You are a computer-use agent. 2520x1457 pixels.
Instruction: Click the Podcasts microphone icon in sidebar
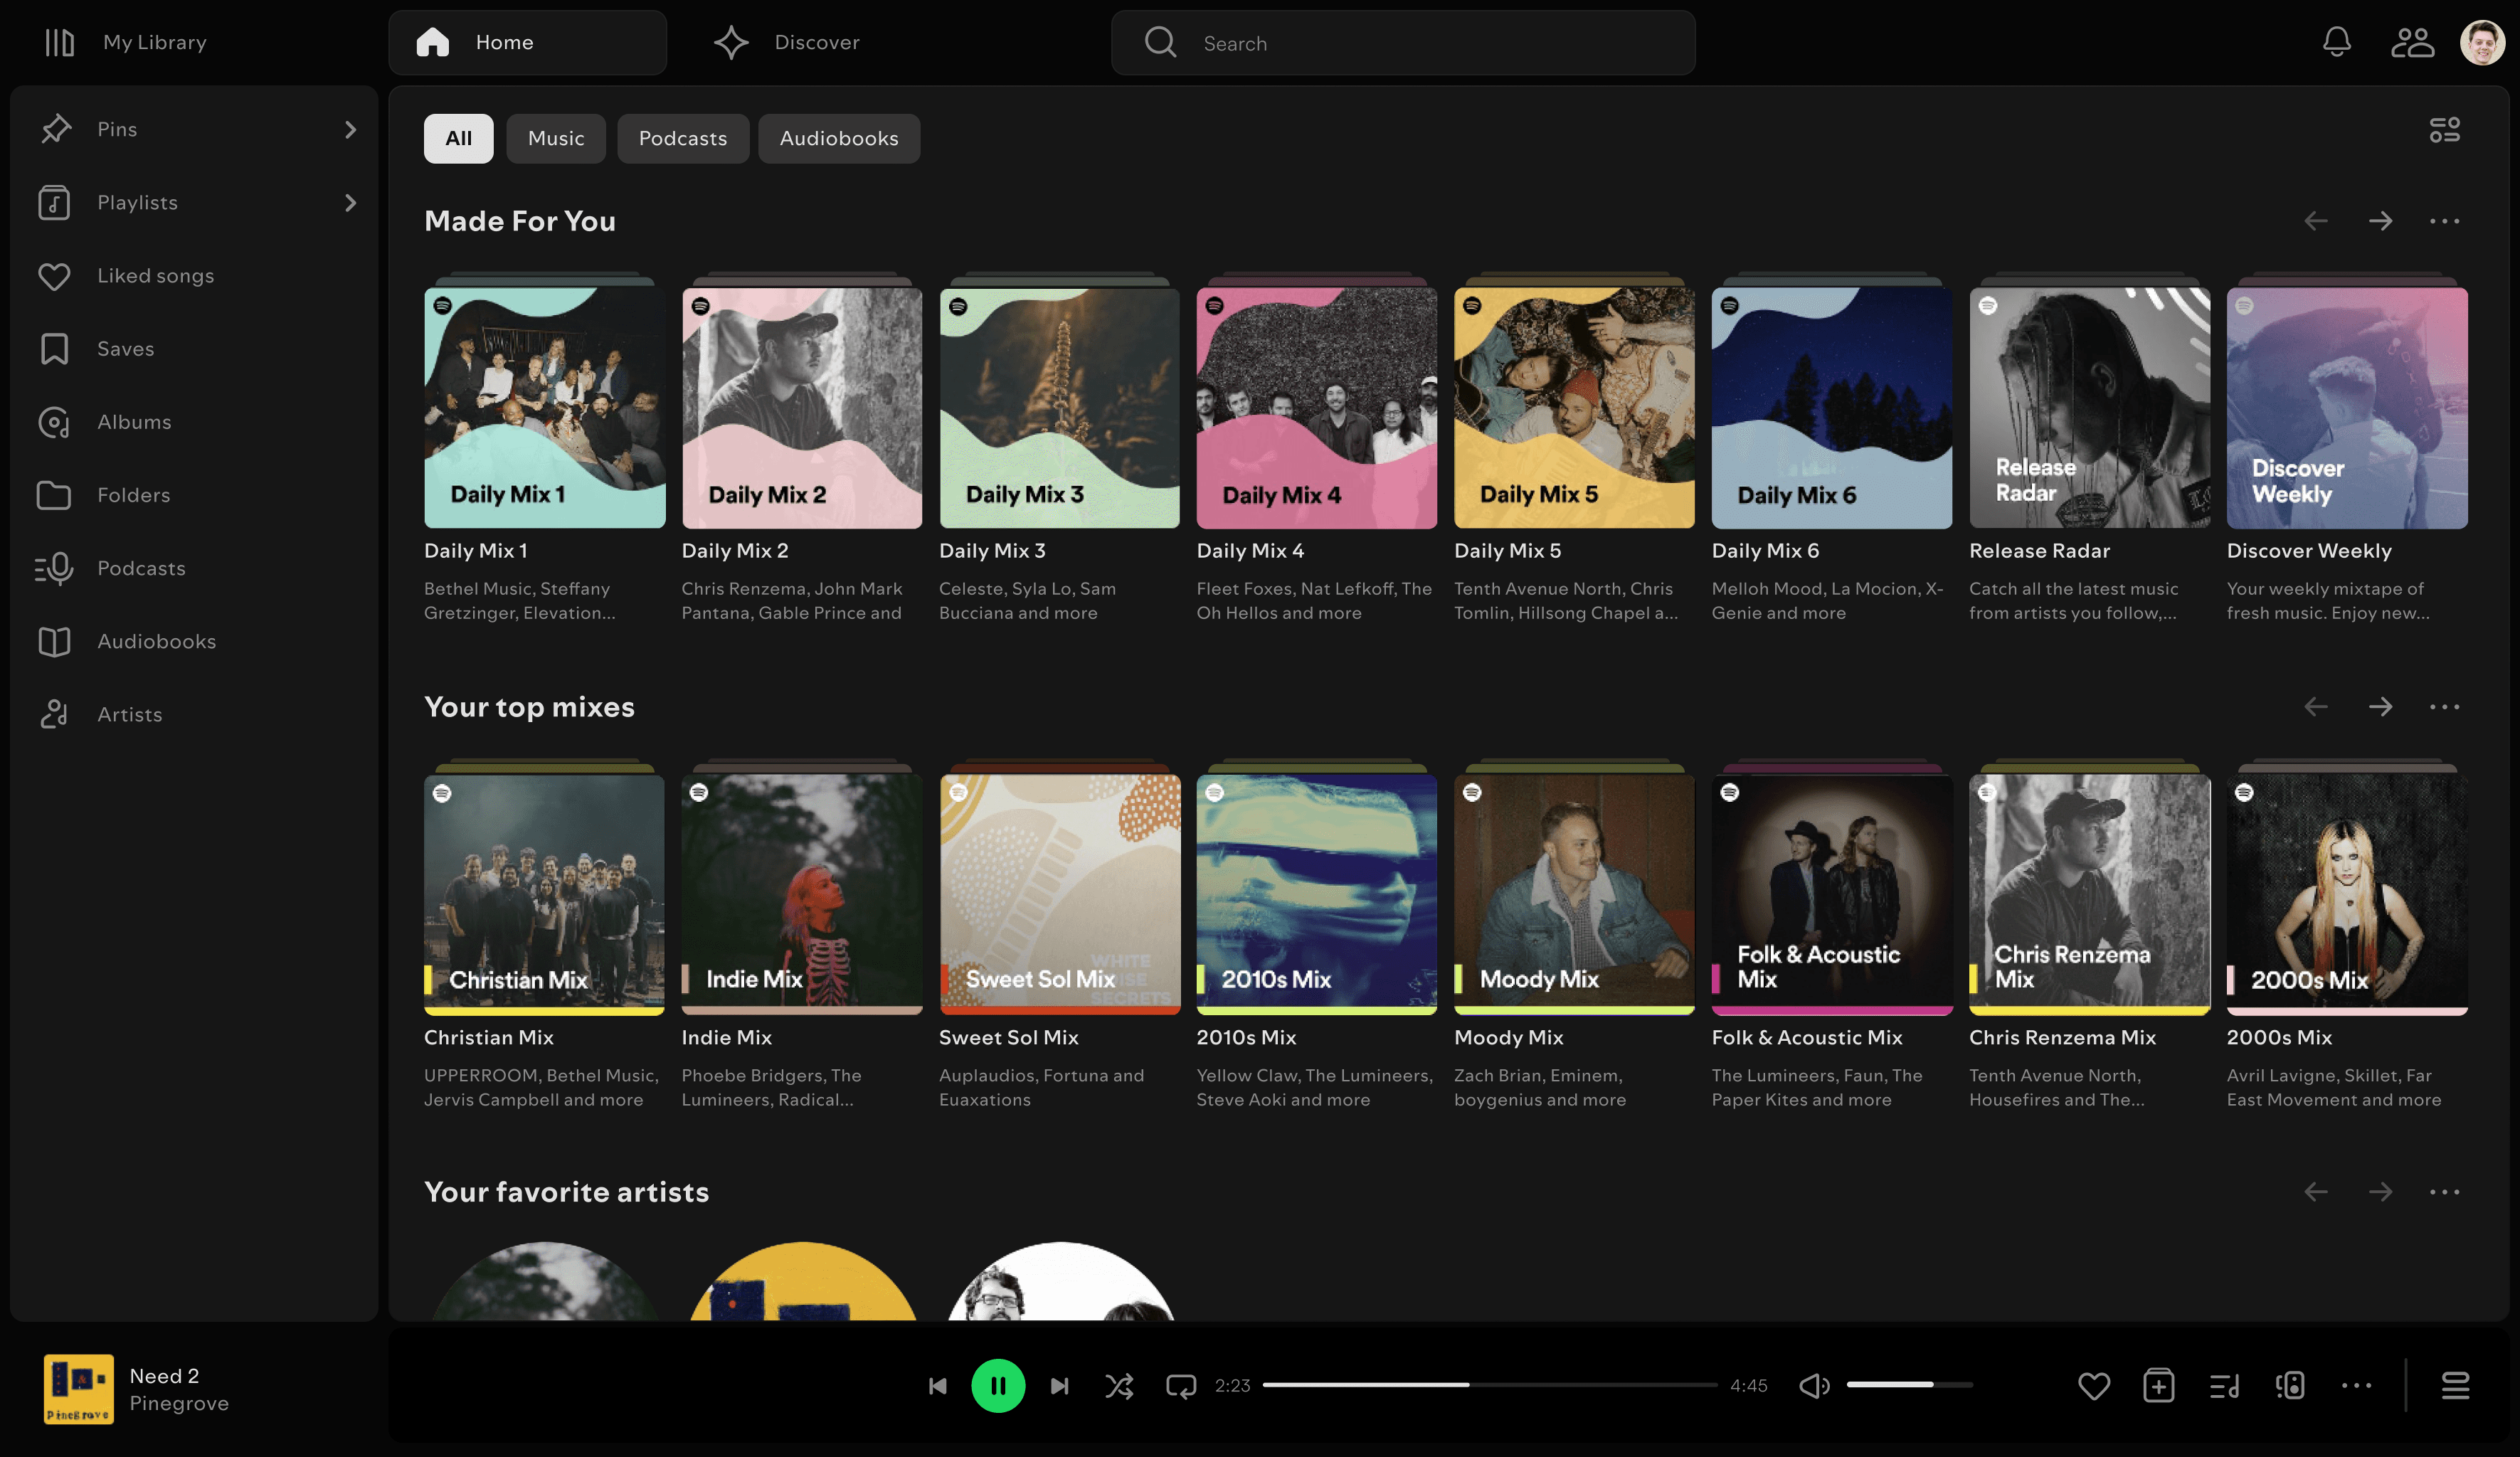click(x=54, y=568)
